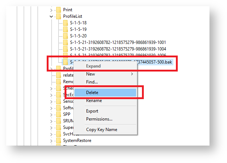Click the SPP folder icon
The height and width of the screenshot is (163, 227).
point(58,114)
